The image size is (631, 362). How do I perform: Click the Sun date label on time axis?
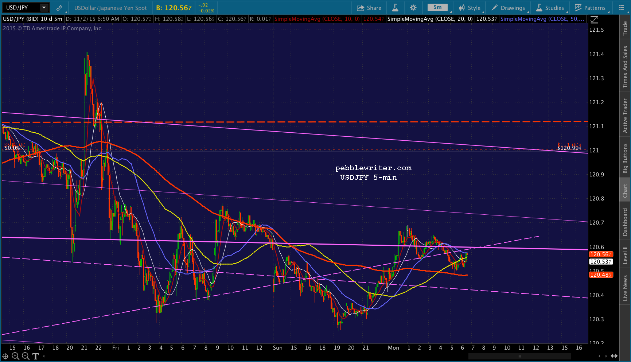click(278, 348)
